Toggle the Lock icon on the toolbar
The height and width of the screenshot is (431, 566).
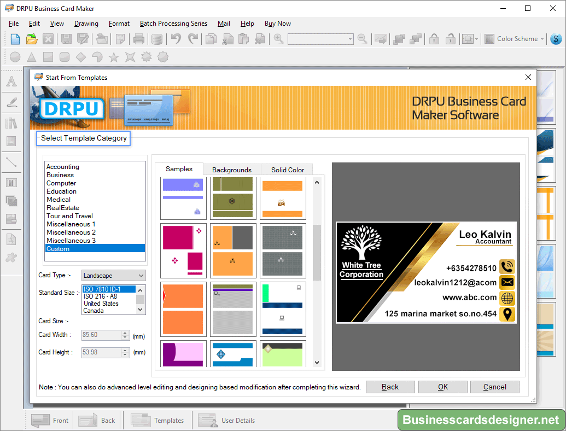click(x=434, y=39)
